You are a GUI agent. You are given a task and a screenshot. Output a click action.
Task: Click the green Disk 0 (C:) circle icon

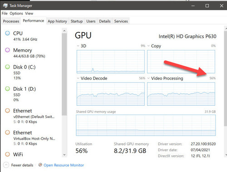coord(7,67)
